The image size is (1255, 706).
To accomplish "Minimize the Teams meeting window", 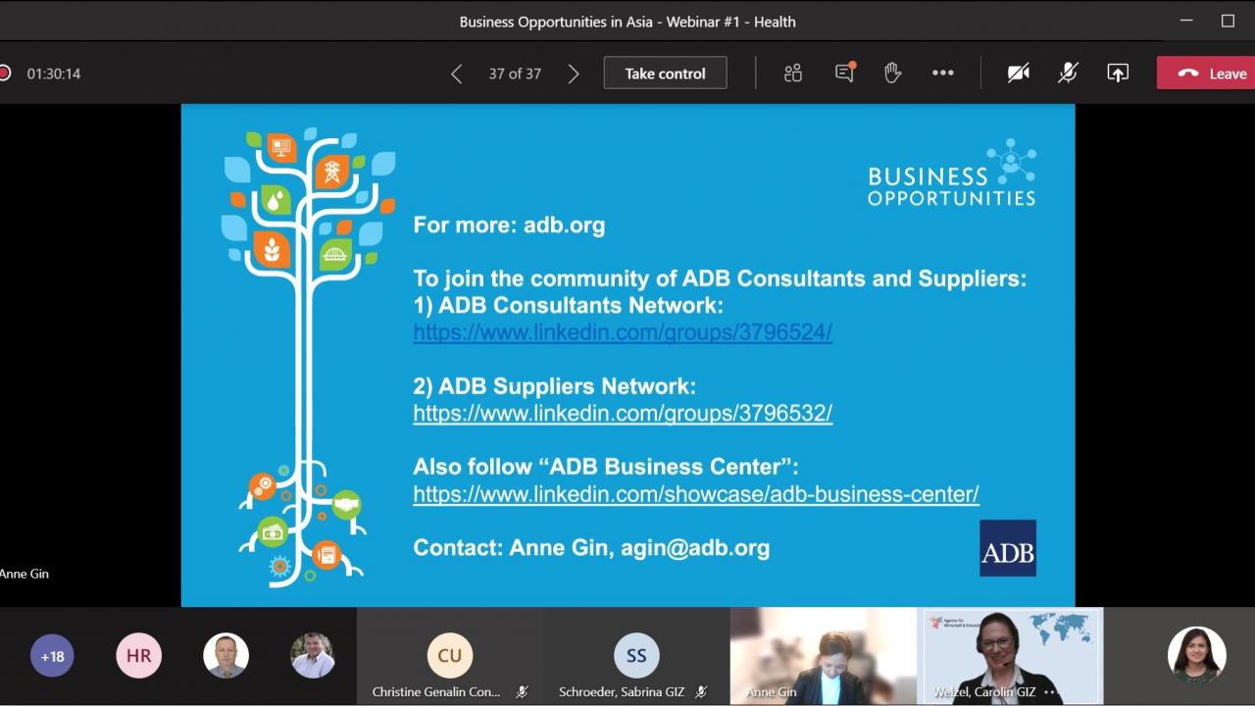I will 1186,21.
